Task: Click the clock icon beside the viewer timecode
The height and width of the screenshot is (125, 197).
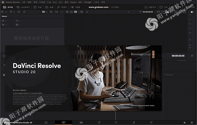Action: [140, 12]
